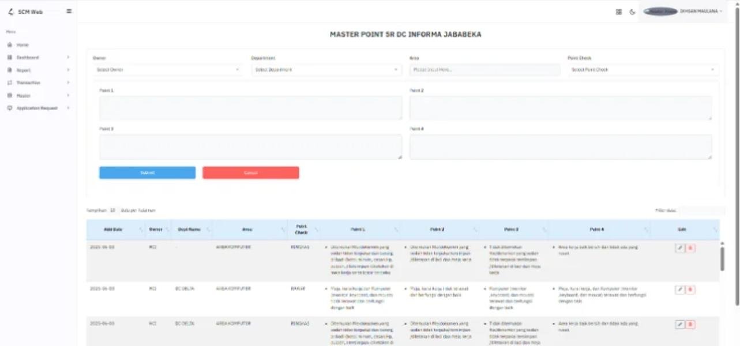Image resolution: width=740 pixels, height=346 pixels.
Task: Click the blue Submit button
Action: 147,173
